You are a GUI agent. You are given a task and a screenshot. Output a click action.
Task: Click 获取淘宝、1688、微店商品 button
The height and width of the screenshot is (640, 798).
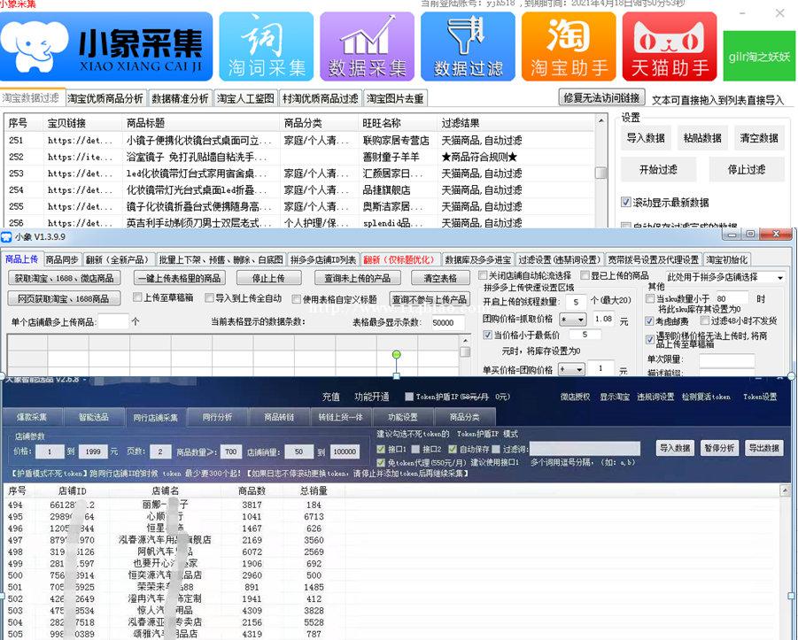point(64,278)
